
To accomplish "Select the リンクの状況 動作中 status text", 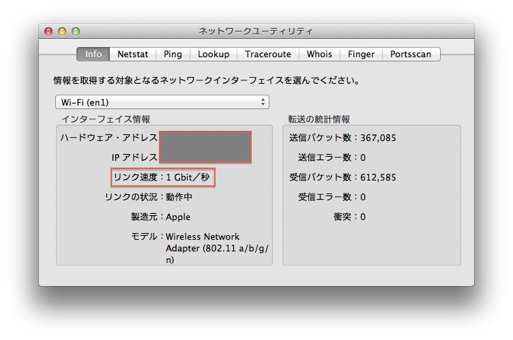I will (x=179, y=197).
